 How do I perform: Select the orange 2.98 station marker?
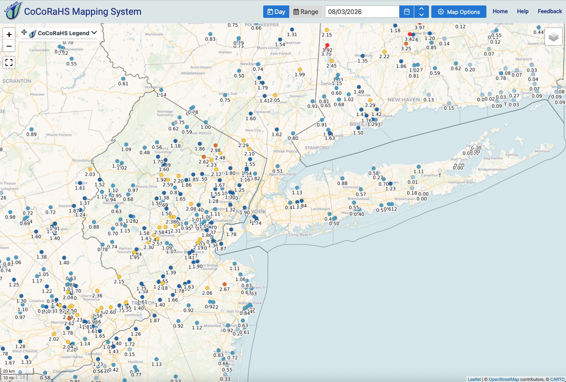click(215, 146)
